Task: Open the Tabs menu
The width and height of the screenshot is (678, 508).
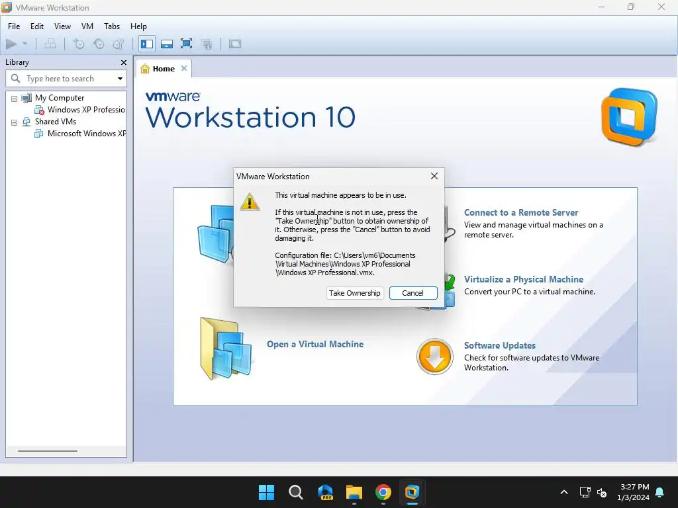Action: [111, 26]
